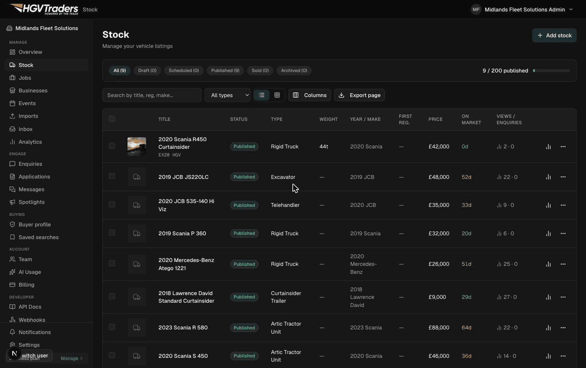View stats for 2020 Scania R450 Curtainsider

pos(548,146)
